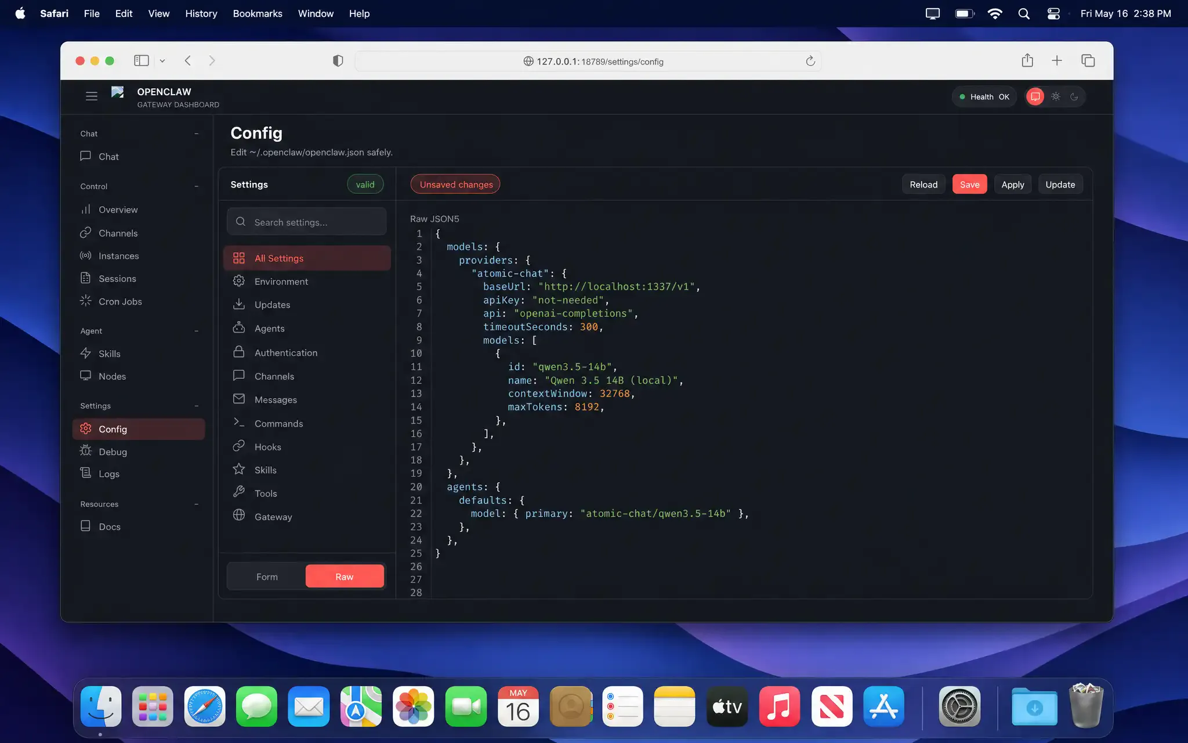This screenshot has width=1188, height=743.
Task: Open Safari History menu
Action: tap(201, 13)
